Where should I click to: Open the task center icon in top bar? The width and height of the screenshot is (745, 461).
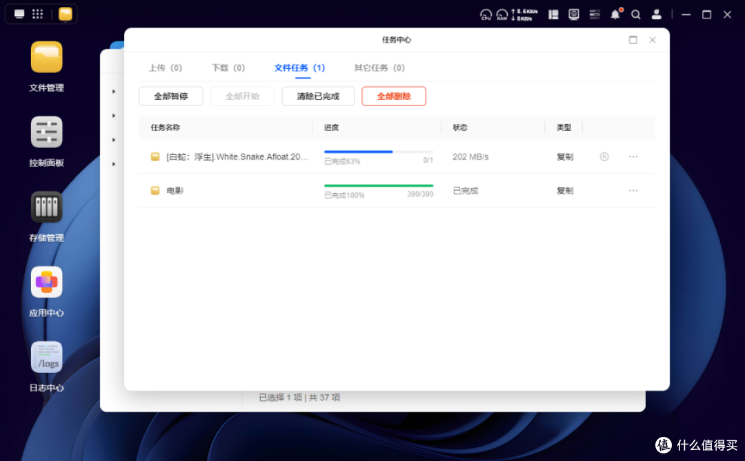pos(595,14)
